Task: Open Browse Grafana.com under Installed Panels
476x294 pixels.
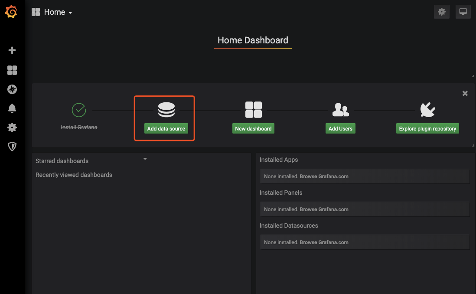Action: pos(324,209)
